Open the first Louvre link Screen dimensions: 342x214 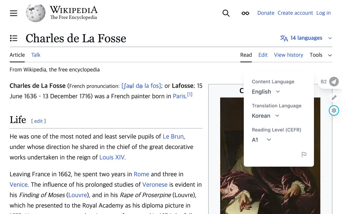coord(78,195)
